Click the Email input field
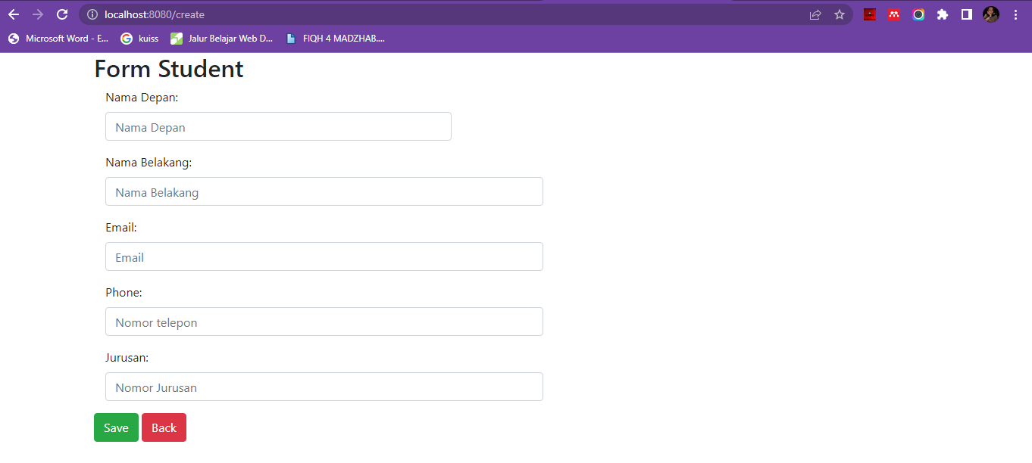This screenshot has height=463, width=1032. tap(324, 256)
